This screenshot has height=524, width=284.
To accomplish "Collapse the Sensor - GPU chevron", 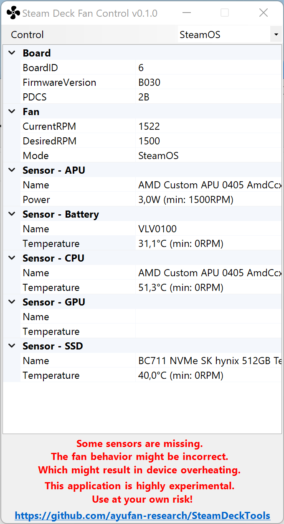I will coord(12,302).
